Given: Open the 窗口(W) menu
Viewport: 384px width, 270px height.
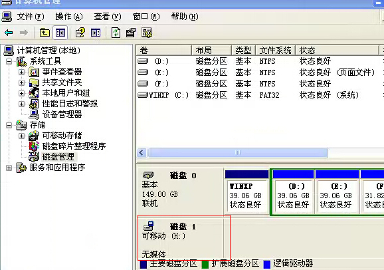Looking at the screenshot, I should (x=146, y=17).
